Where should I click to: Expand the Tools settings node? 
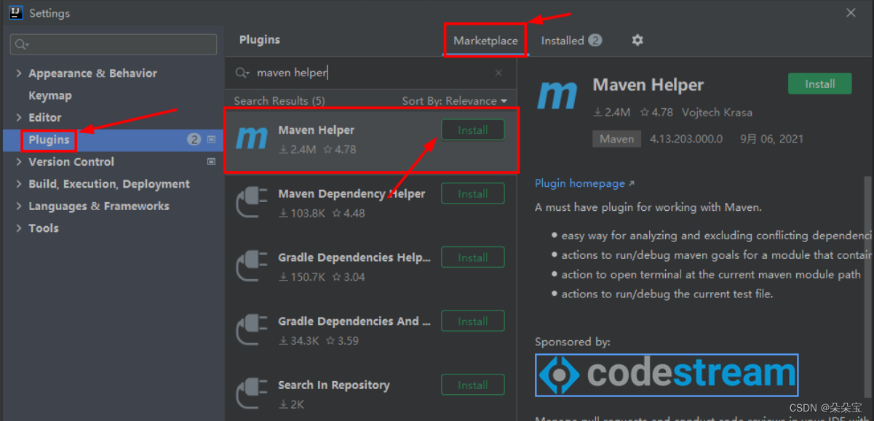click(19, 228)
